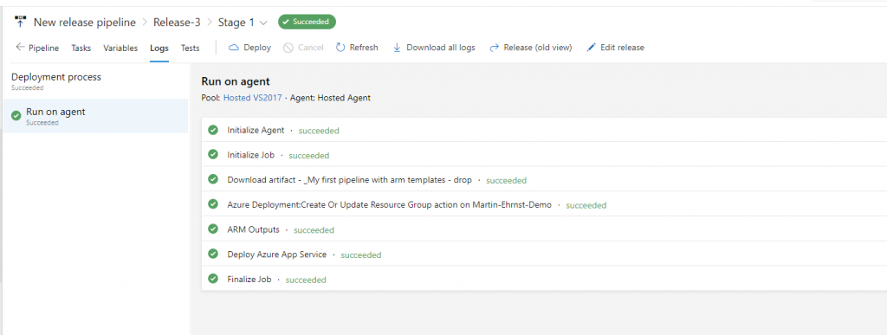
Task: Click Download all logs
Action: click(x=434, y=48)
